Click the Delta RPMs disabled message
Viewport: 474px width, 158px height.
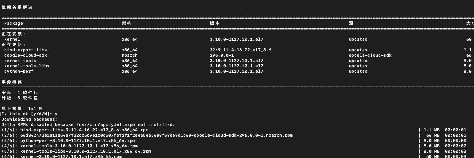(88, 124)
